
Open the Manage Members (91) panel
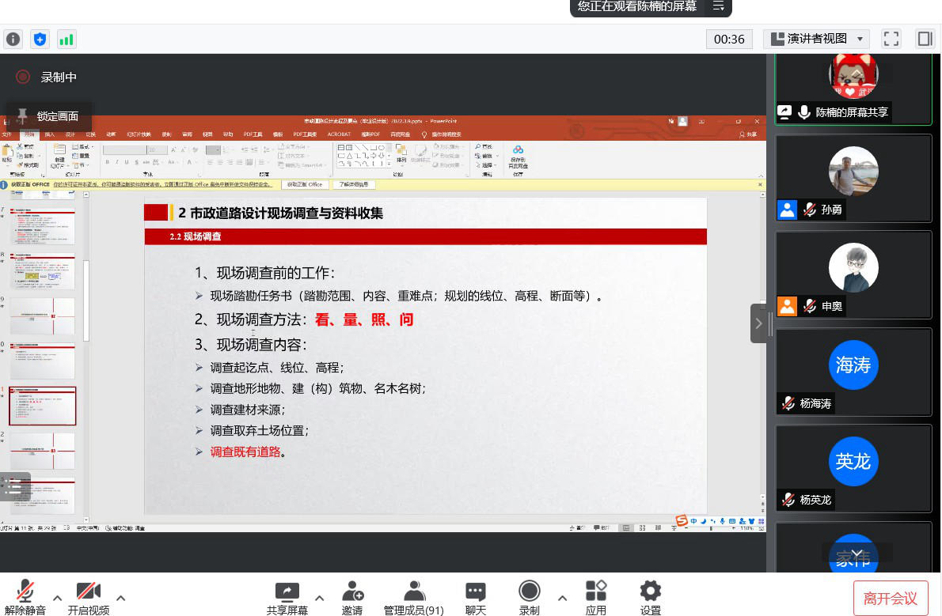[413, 597]
